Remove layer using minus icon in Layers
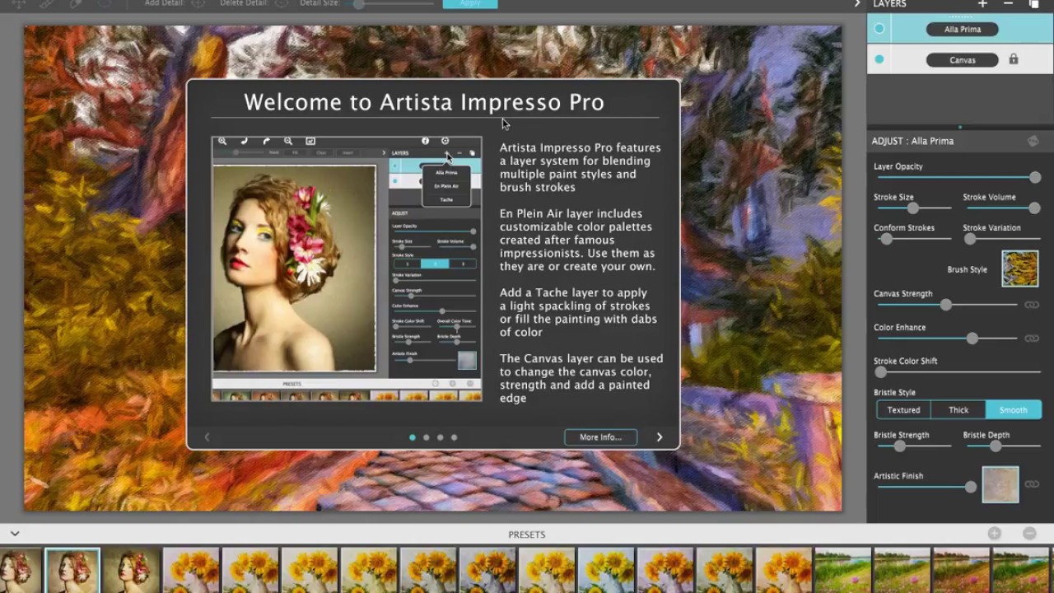 1008,4
